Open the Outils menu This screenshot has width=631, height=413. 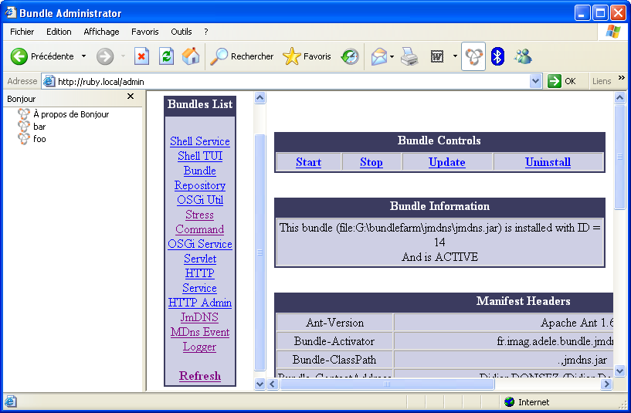(x=181, y=32)
